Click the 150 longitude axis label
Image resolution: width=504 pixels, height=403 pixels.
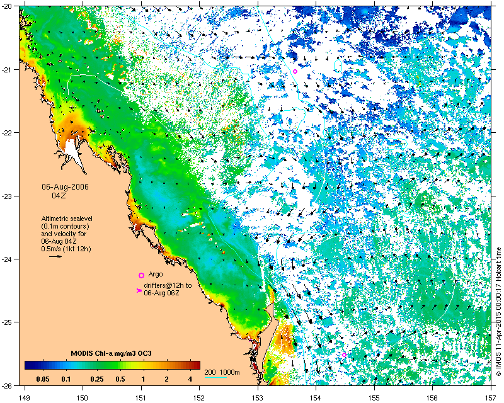coord(83,398)
